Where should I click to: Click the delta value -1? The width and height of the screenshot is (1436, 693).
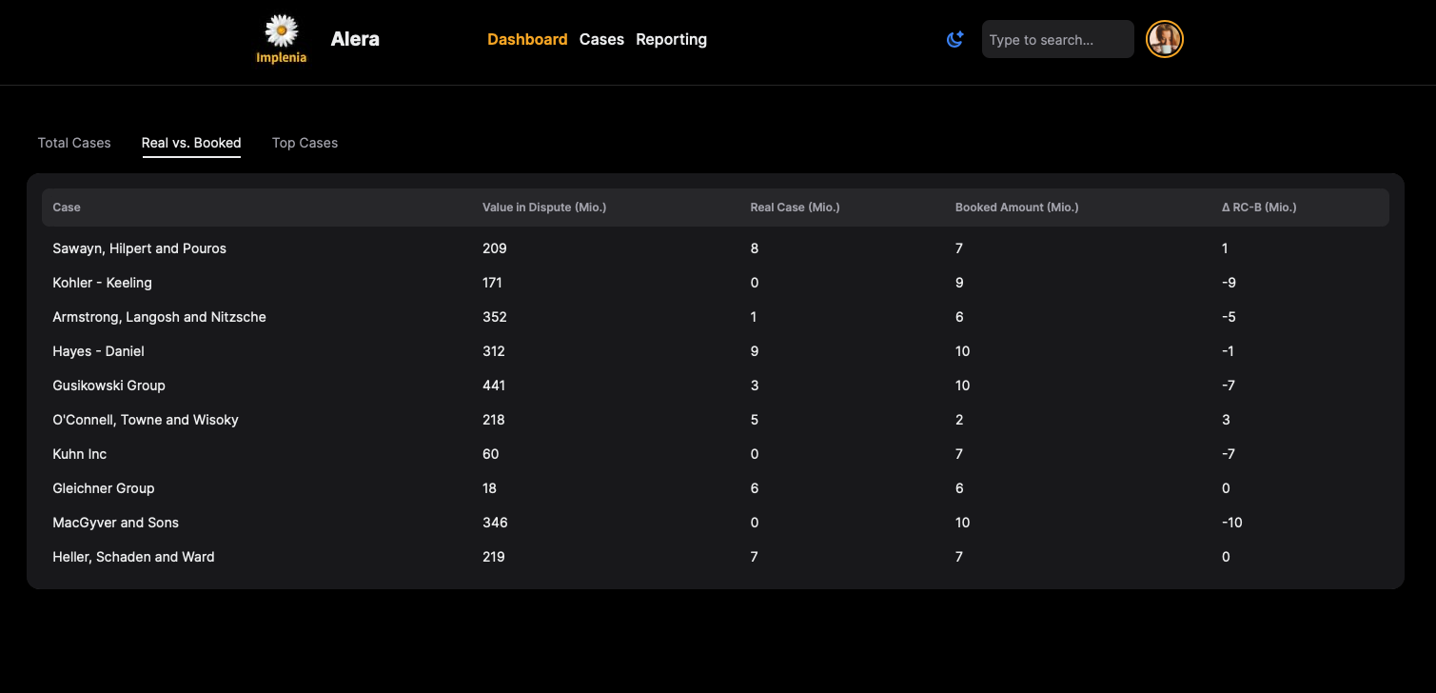(x=1228, y=351)
